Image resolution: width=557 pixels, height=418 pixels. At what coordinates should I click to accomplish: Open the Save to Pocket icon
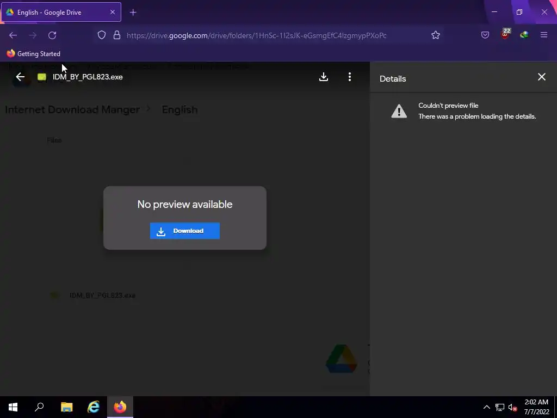click(x=485, y=35)
